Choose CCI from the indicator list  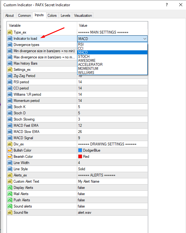pyautogui.click(x=112, y=48)
